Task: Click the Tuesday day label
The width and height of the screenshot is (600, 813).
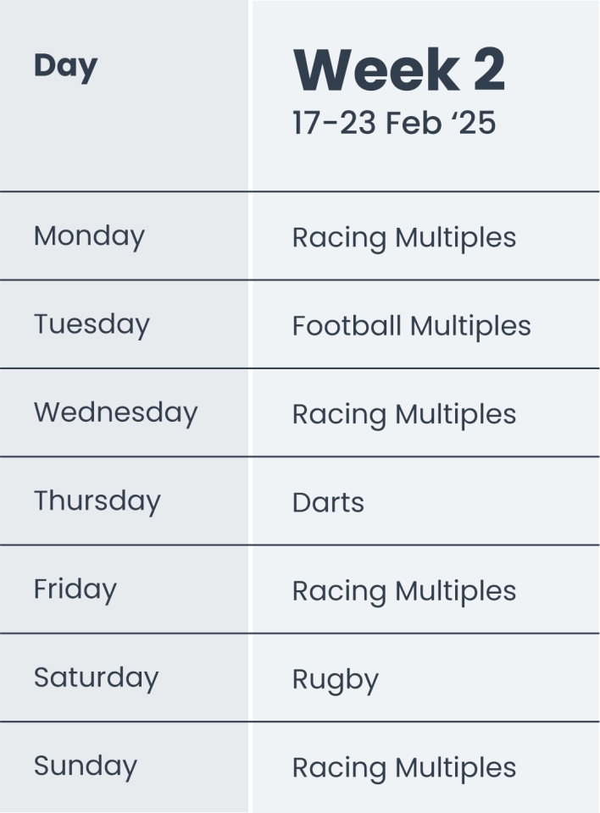Action: (x=92, y=324)
